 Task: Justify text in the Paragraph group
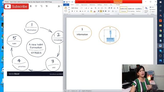point(106,11)
